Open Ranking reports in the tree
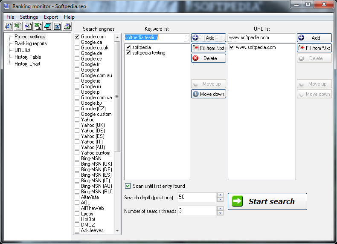 (31, 43)
